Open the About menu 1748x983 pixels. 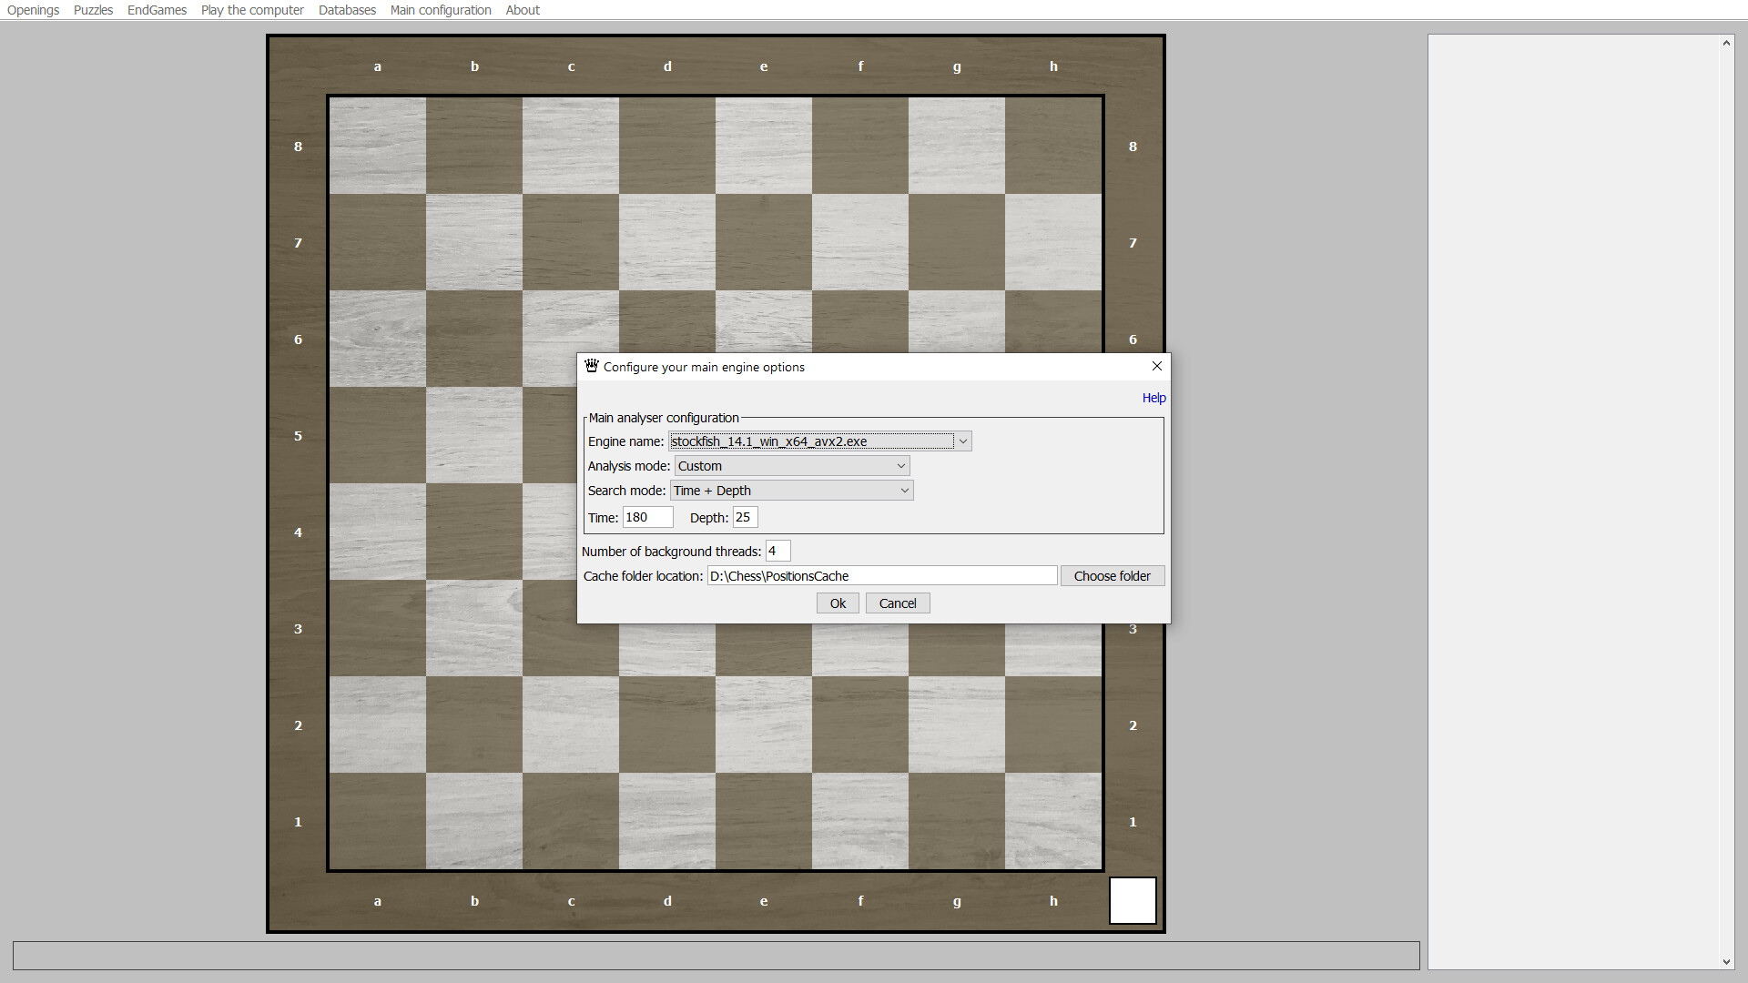[x=523, y=10]
